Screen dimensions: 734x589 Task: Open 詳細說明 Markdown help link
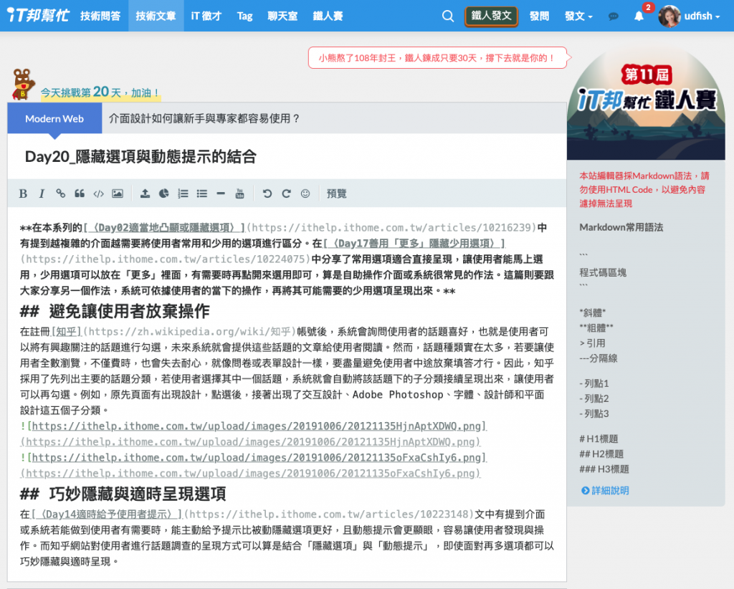point(605,490)
